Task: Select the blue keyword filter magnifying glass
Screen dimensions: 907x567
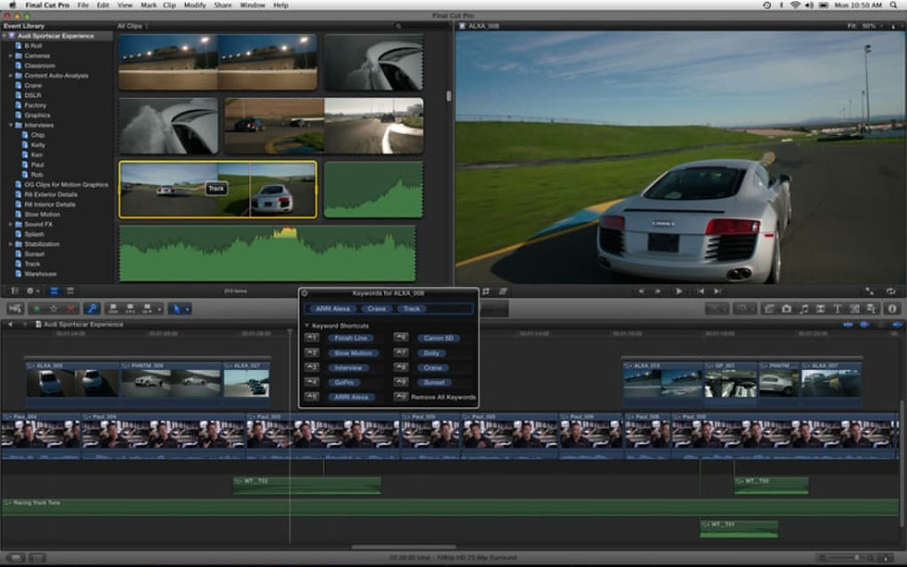Action: tap(92, 308)
